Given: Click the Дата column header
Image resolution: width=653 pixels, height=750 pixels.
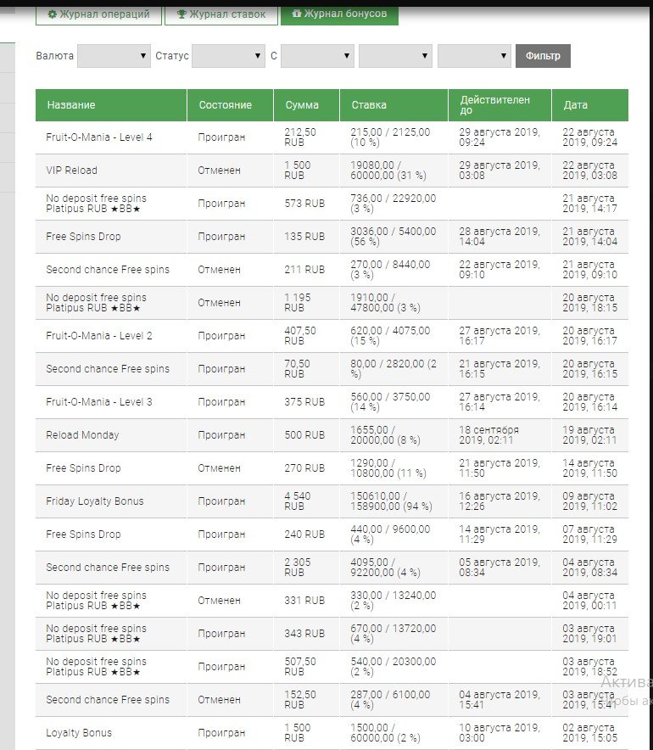Looking at the screenshot, I should click(x=576, y=105).
